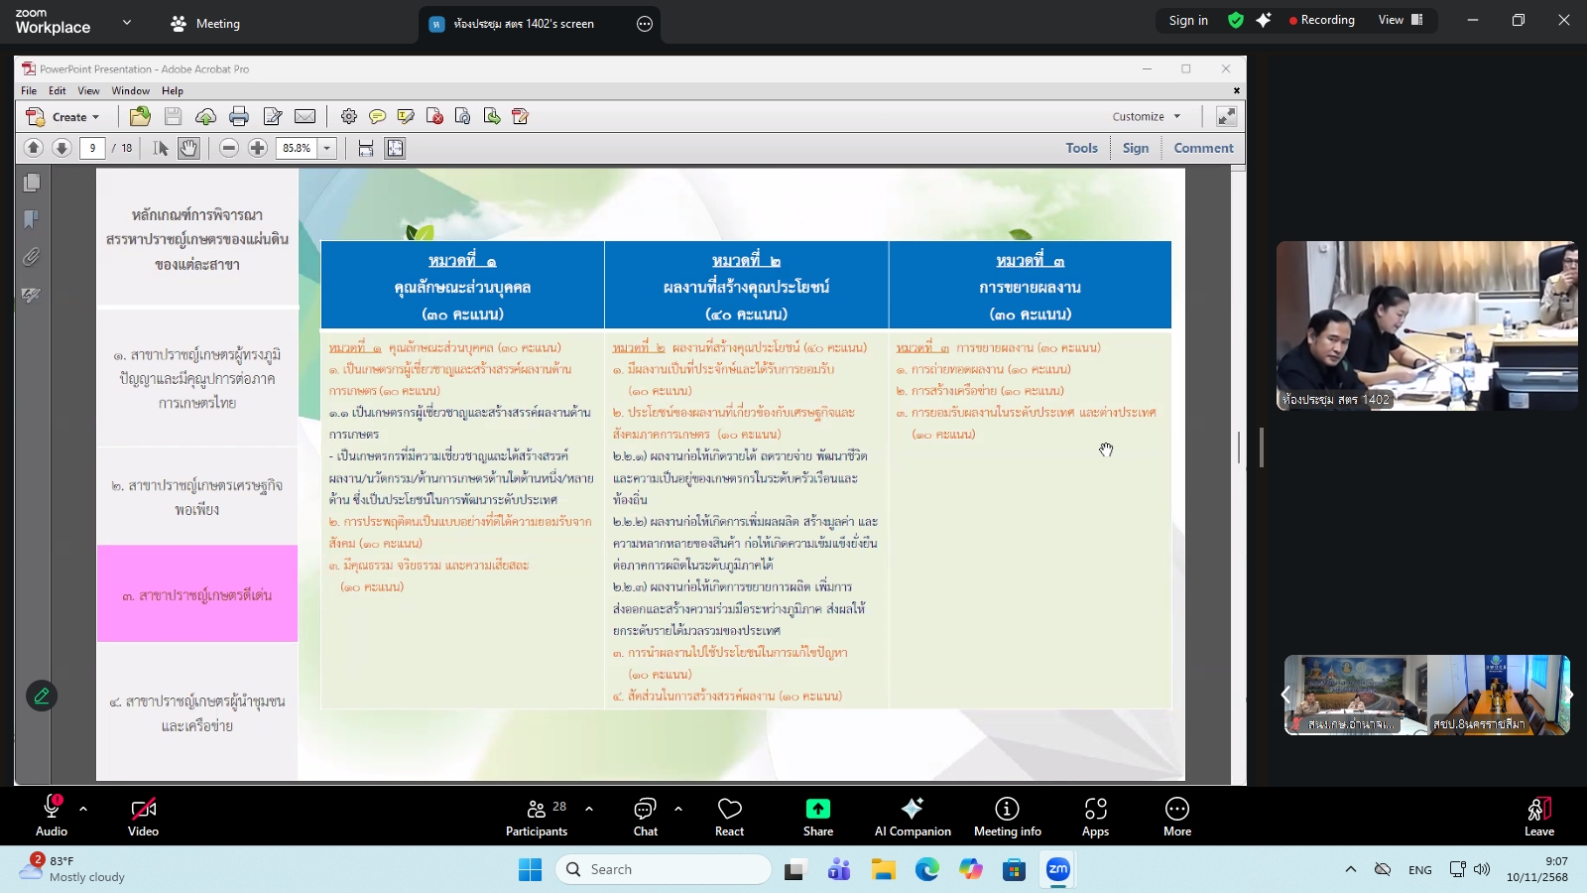This screenshot has height=893, width=1587.
Task: Print the current PDF
Action: 238,116
